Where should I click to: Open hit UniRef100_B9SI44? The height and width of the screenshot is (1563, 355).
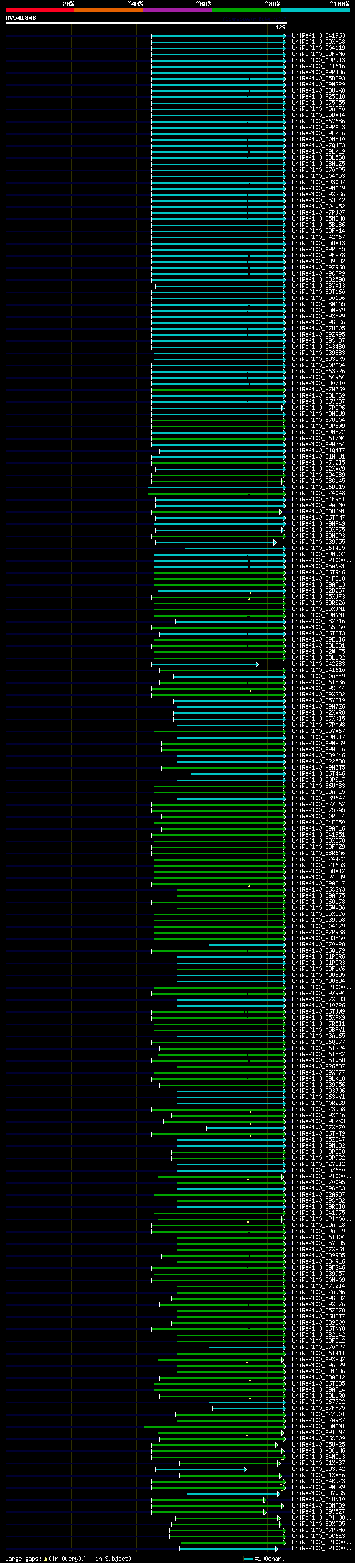pos(318,688)
